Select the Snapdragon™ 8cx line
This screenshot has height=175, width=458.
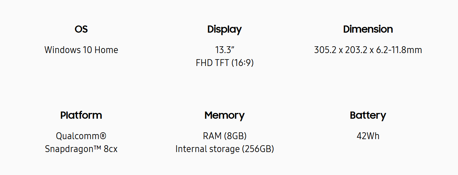click(x=81, y=149)
